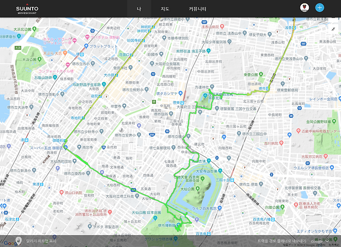
Task: Click the 大浜北公園 park marker
Action: 34,29
